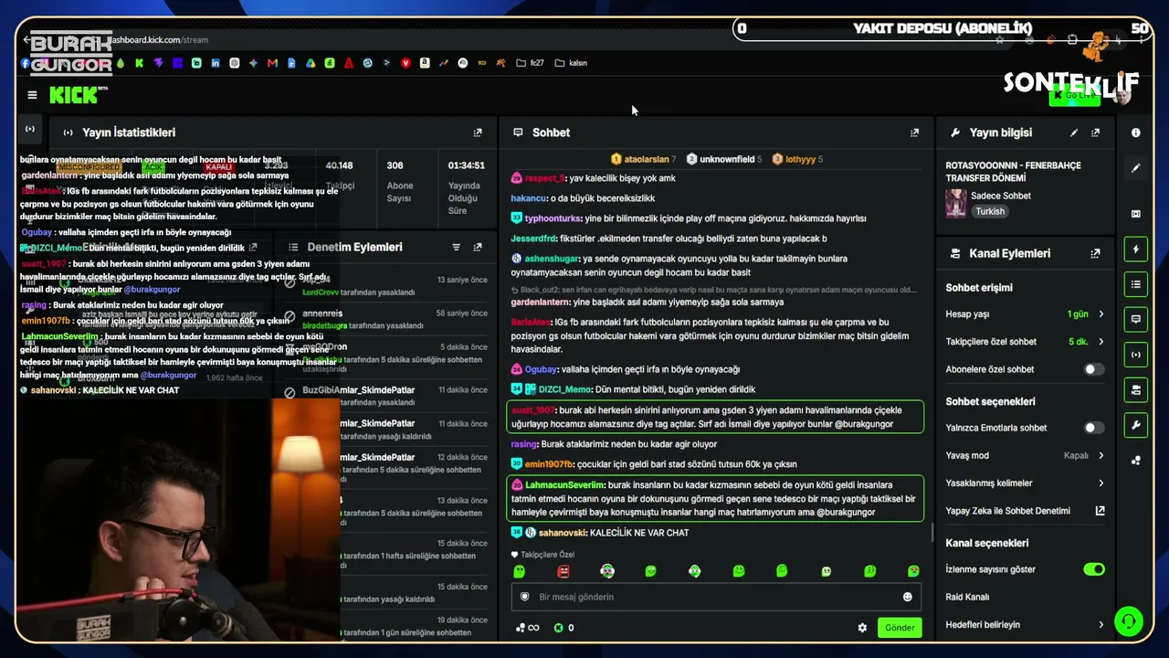The width and height of the screenshot is (1169, 658).
Task: Send the message with the Gönder button
Action: 900,628
